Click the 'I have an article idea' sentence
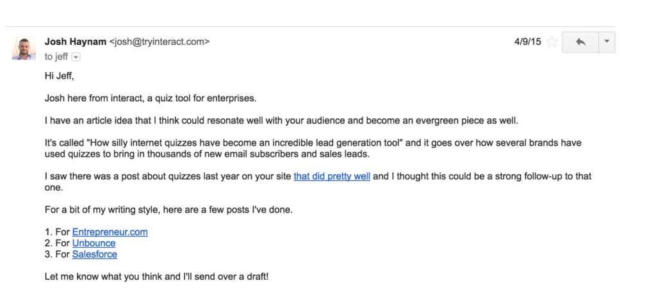This screenshot has width=656, height=299. tap(282, 121)
